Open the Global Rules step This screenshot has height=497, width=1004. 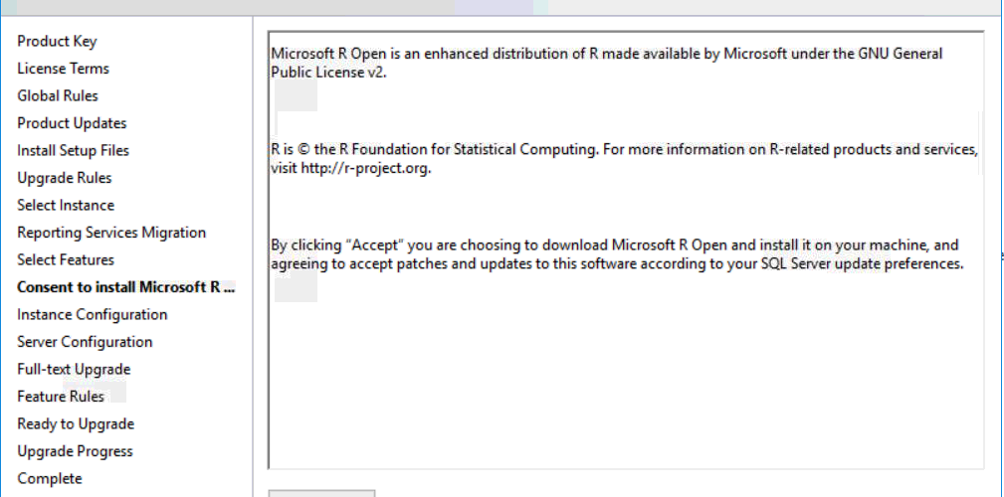click(58, 96)
